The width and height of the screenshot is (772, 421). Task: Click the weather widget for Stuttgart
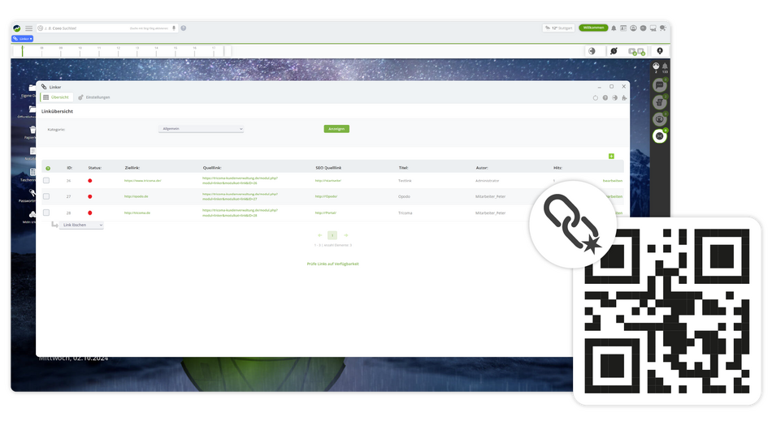pyautogui.click(x=559, y=28)
